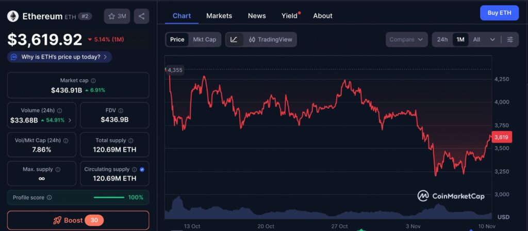Click the CoinMarketCap logo on chart
This screenshot has width=528, height=231.
point(451,196)
